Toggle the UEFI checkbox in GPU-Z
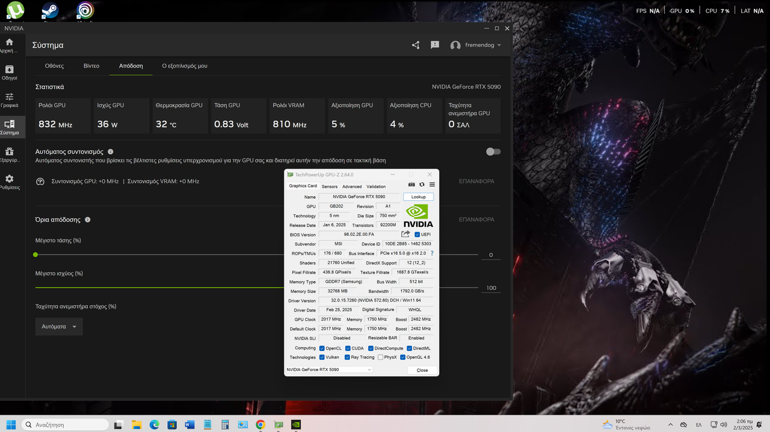Screen dimensions: 770x432 tap(417, 235)
